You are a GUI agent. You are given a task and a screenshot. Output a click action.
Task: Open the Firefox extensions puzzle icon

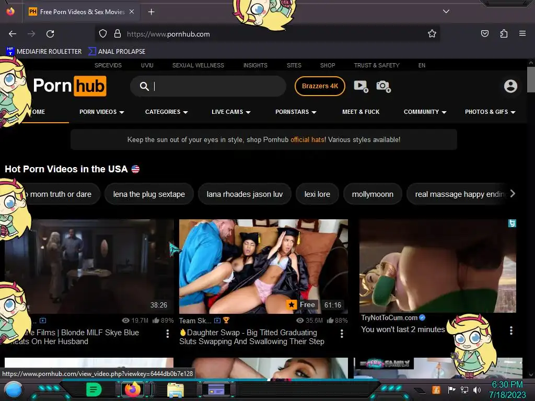pyautogui.click(x=504, y=33)
